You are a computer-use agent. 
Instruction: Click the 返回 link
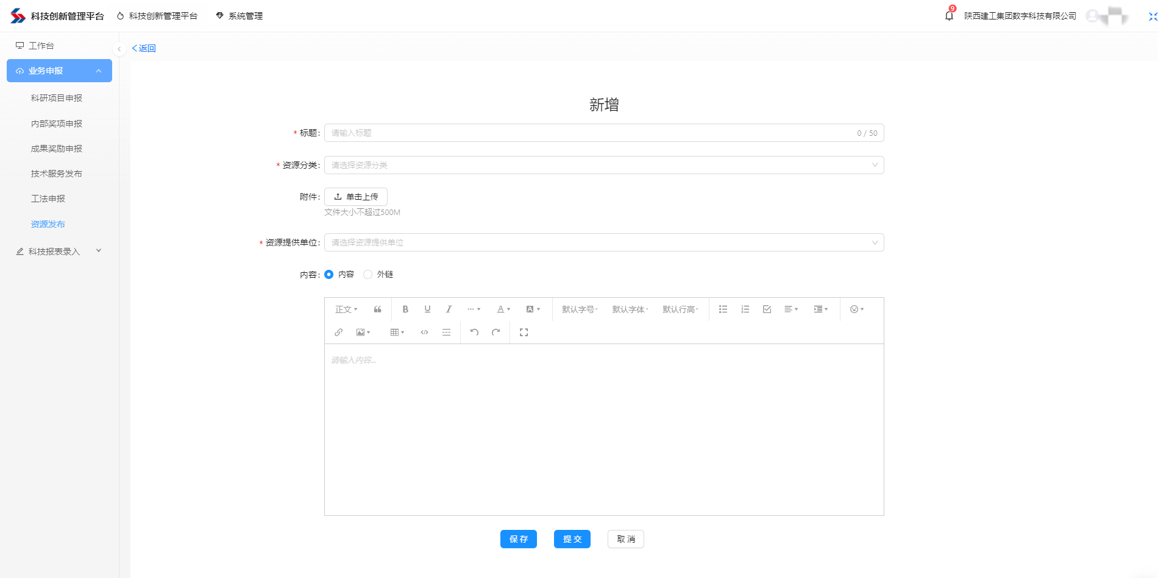144,48
